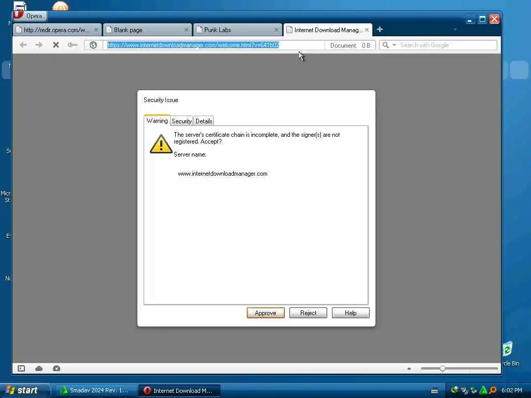The width and height of the screenshot is (531, 398).
Task: Open the closed tabs dropdown arrow
Action: (x=455, y=30)
